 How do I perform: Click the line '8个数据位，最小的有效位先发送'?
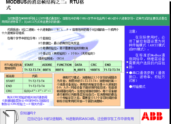point(59,43)
